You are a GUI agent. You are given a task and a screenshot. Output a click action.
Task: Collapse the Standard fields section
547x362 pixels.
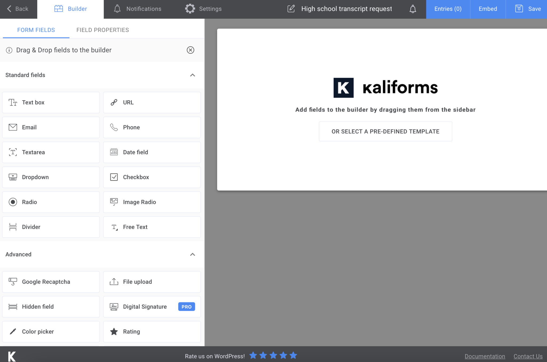click(193, 75)
